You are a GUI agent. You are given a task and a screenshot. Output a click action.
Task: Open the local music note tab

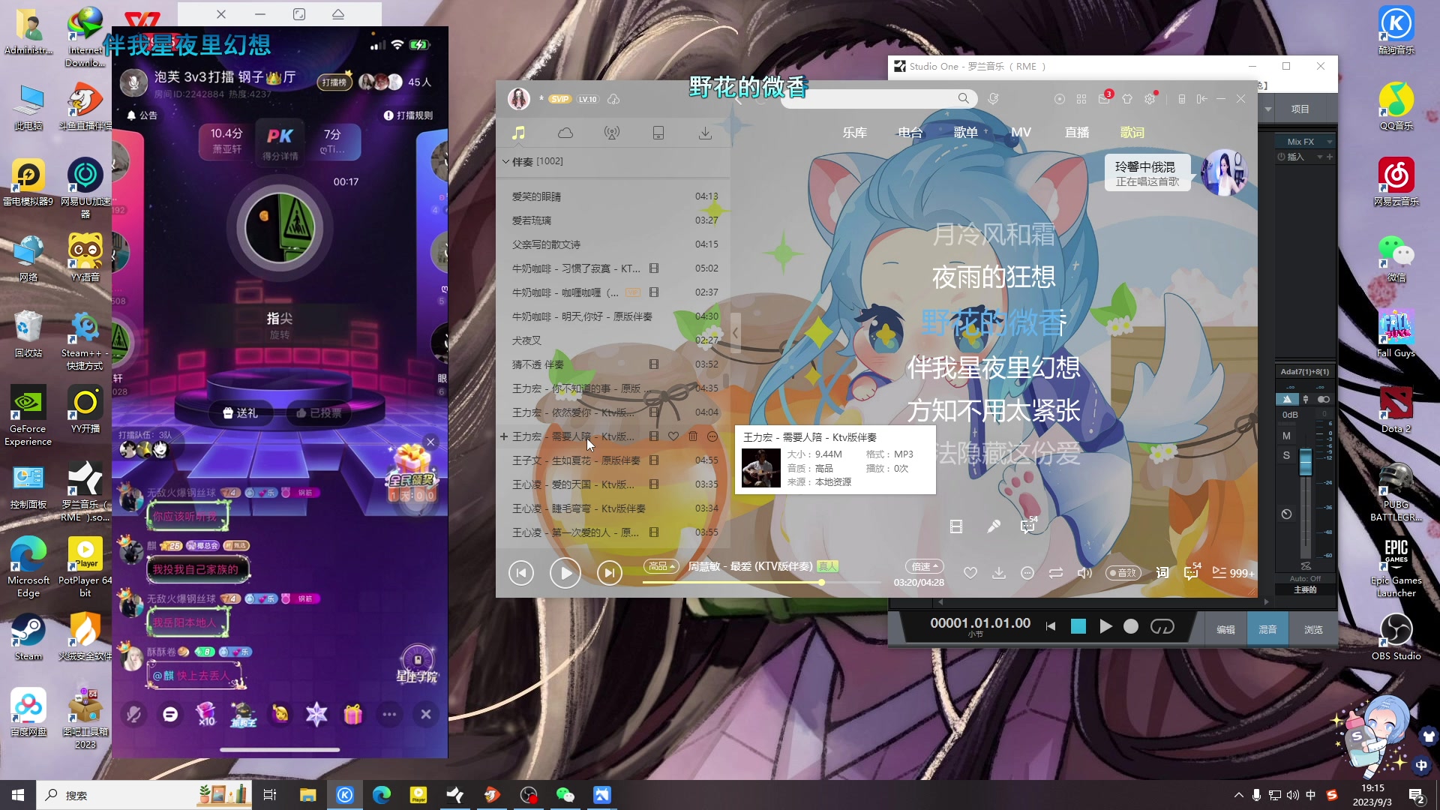point(518,133)
